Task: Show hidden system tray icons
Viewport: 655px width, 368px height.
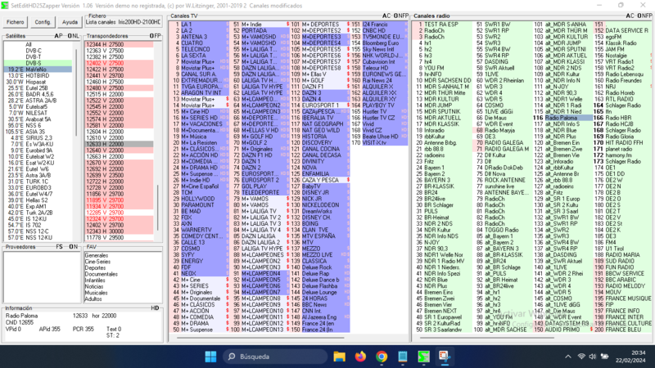Action: coord(567,357)
